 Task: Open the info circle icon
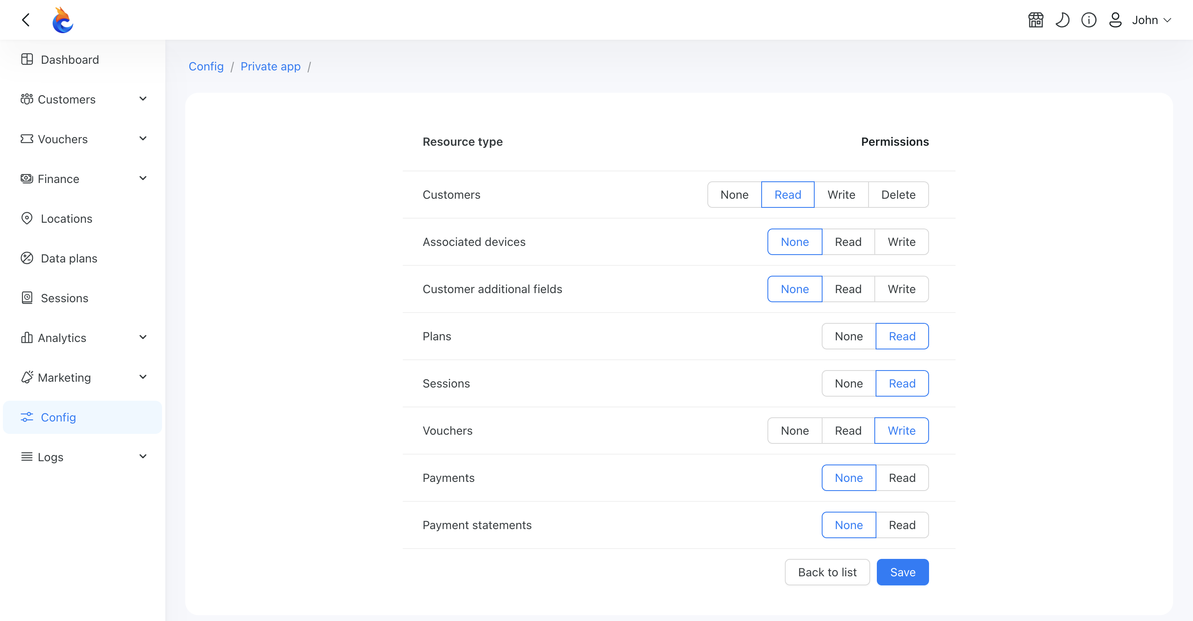click(1088, 20)
